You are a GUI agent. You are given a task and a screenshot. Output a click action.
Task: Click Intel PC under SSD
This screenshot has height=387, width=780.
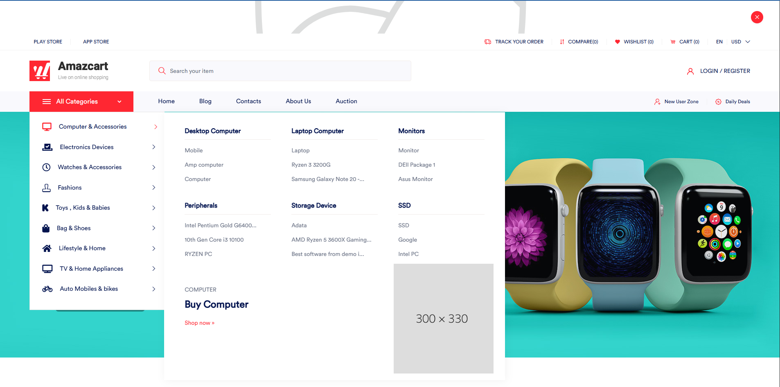pyautogui.click(x=408, y=254)
